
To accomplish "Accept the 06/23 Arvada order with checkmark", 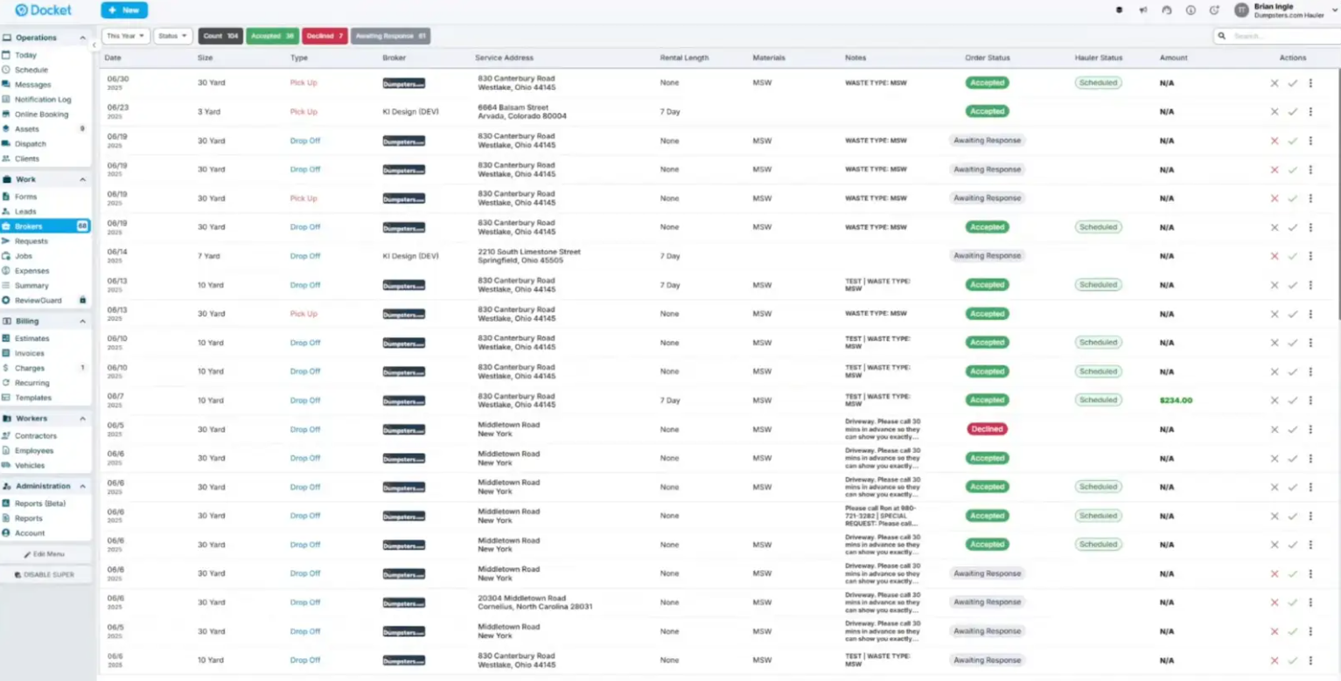I will 1292,112.
